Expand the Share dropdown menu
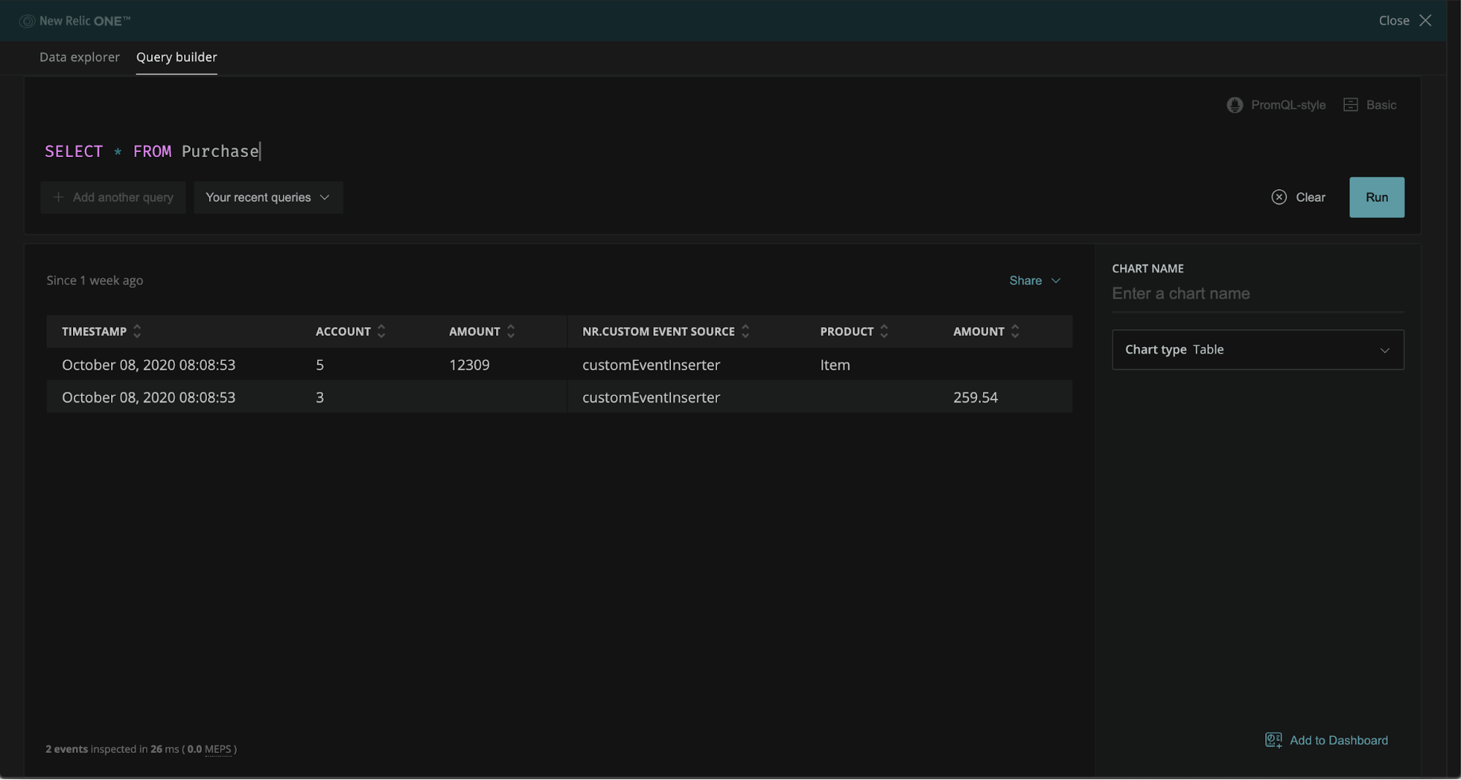Image resolution: width=1461 pixels, height=780 pixels. tap(1034, 280)
